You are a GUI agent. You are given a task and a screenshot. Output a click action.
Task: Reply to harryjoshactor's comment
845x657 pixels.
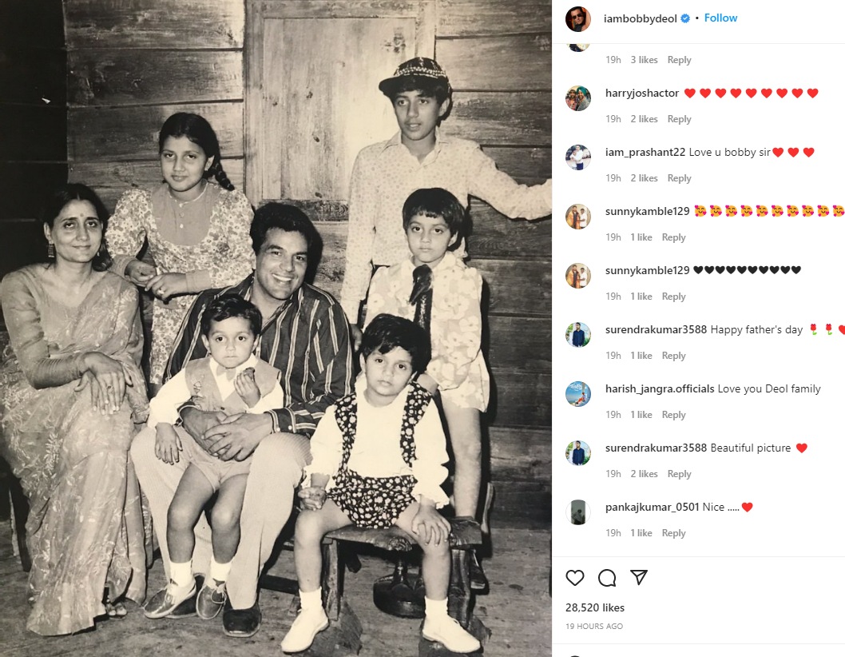coord(679,118)
